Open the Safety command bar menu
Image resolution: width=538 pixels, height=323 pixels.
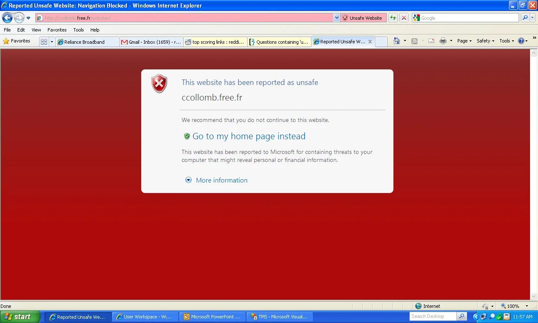[x=485, y=41]
